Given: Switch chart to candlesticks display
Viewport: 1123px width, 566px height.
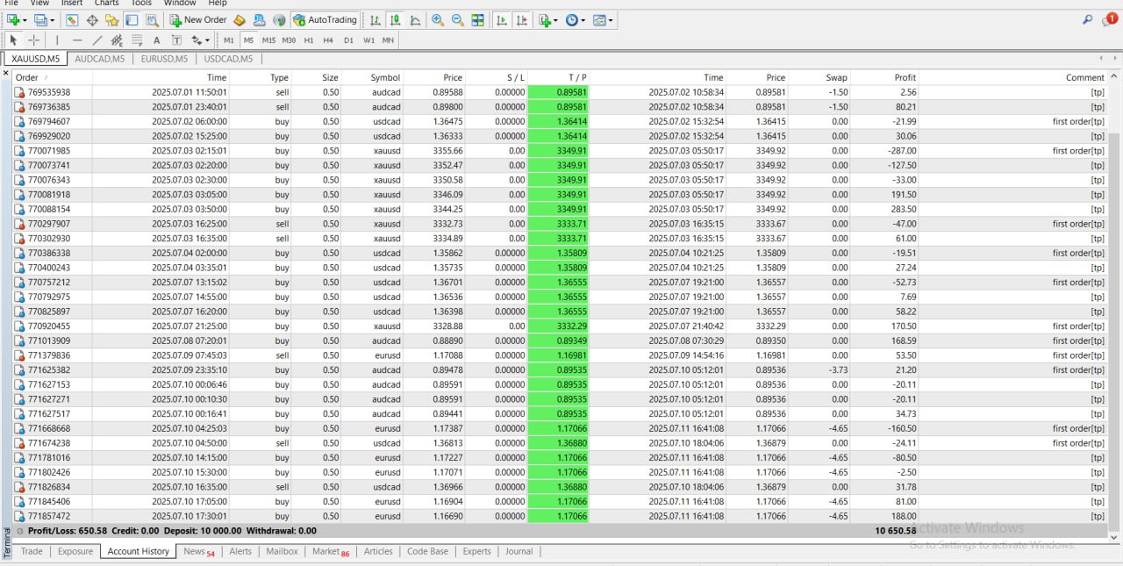Looking at the screenshot, I should coord(395,19).
